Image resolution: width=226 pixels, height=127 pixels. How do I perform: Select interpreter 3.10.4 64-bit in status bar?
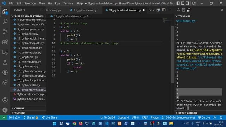point(178,117)
